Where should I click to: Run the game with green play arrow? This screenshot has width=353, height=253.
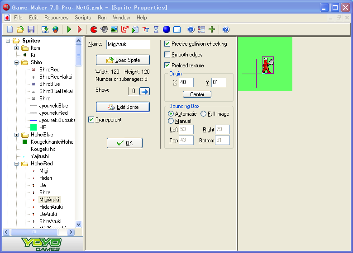click(x=69, y=29)
